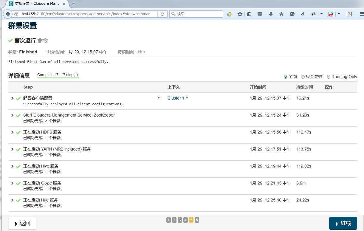Click the 开始时间 column header
364x231 pixels.
(x=258, y=87)
